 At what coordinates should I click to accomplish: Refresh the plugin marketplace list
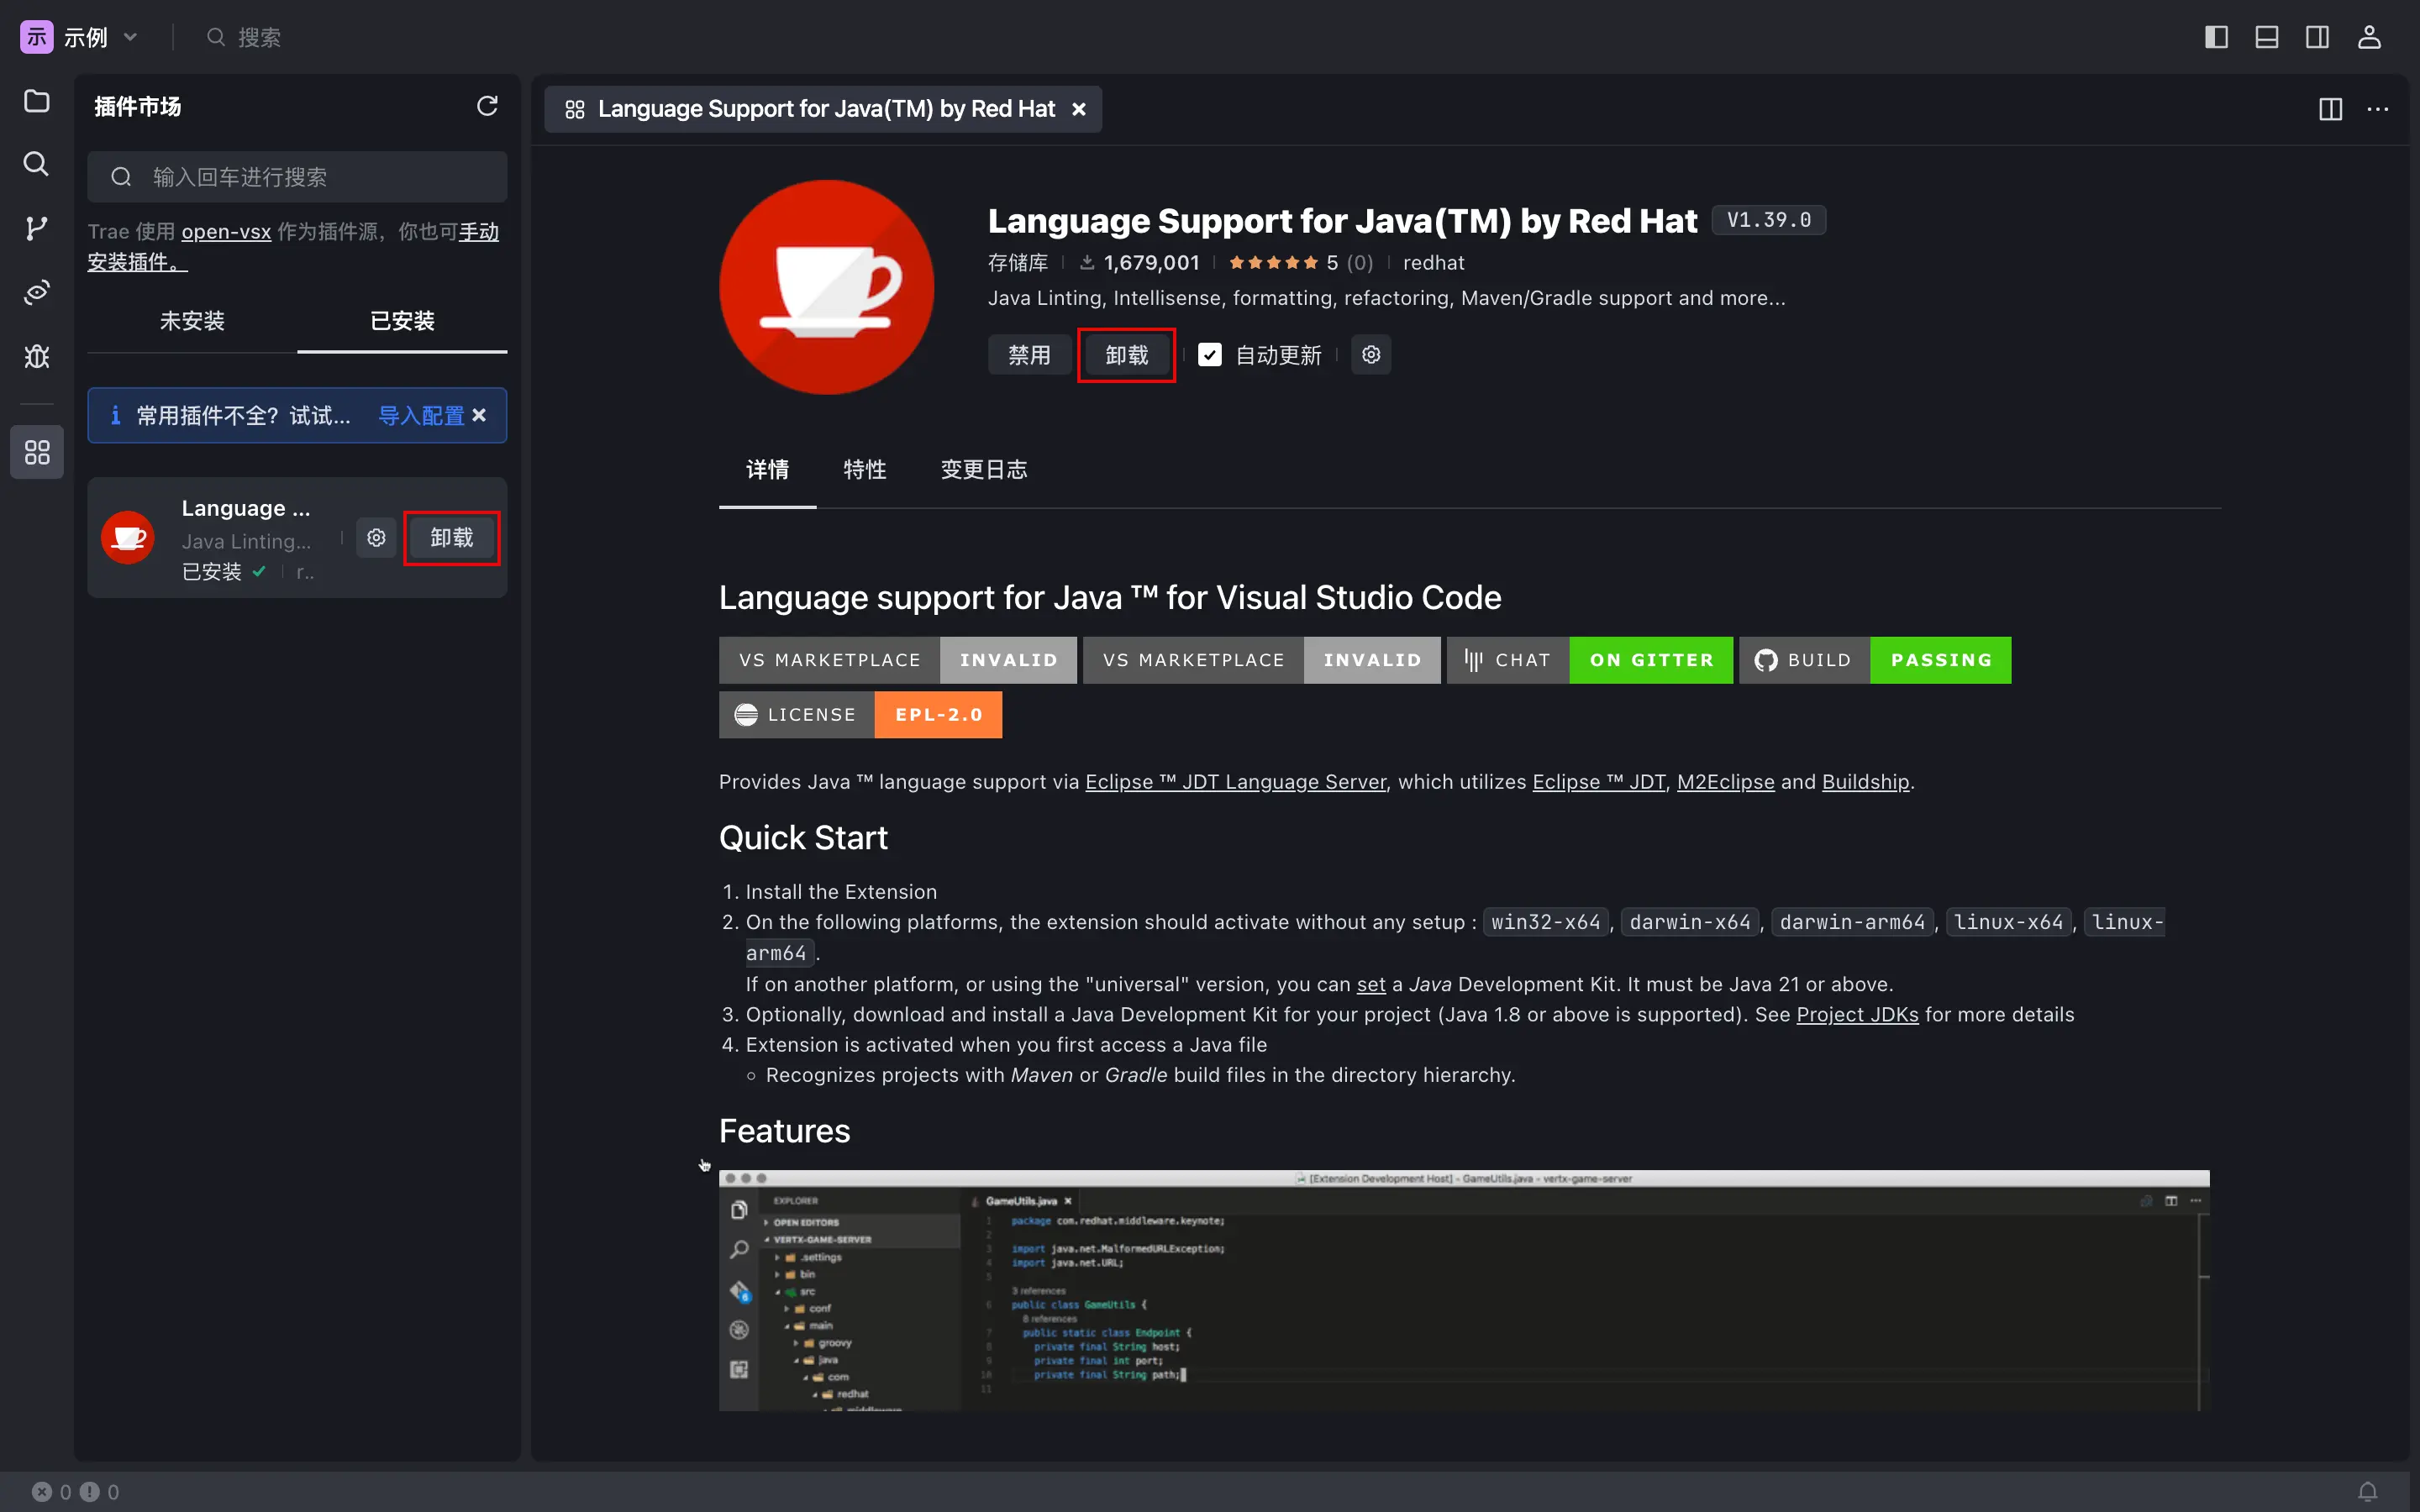click(487, 106)
